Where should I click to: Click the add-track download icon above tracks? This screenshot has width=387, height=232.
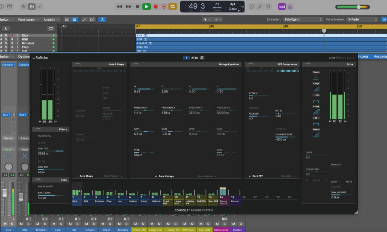point(51,29)
